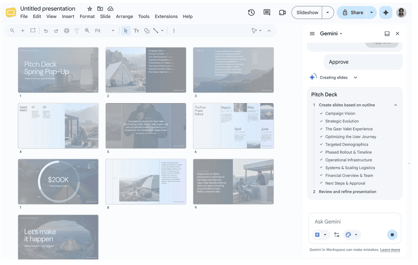Collapse Create slides based on outline
Screen dimensions: 418x265
click(x=396, y=105)
